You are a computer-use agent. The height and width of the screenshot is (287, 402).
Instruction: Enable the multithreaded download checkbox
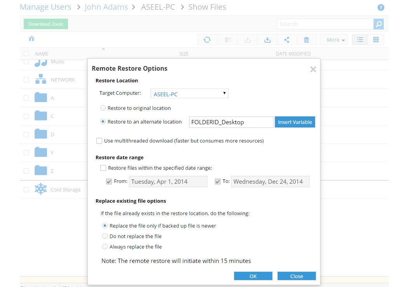(x=99, y=141)
